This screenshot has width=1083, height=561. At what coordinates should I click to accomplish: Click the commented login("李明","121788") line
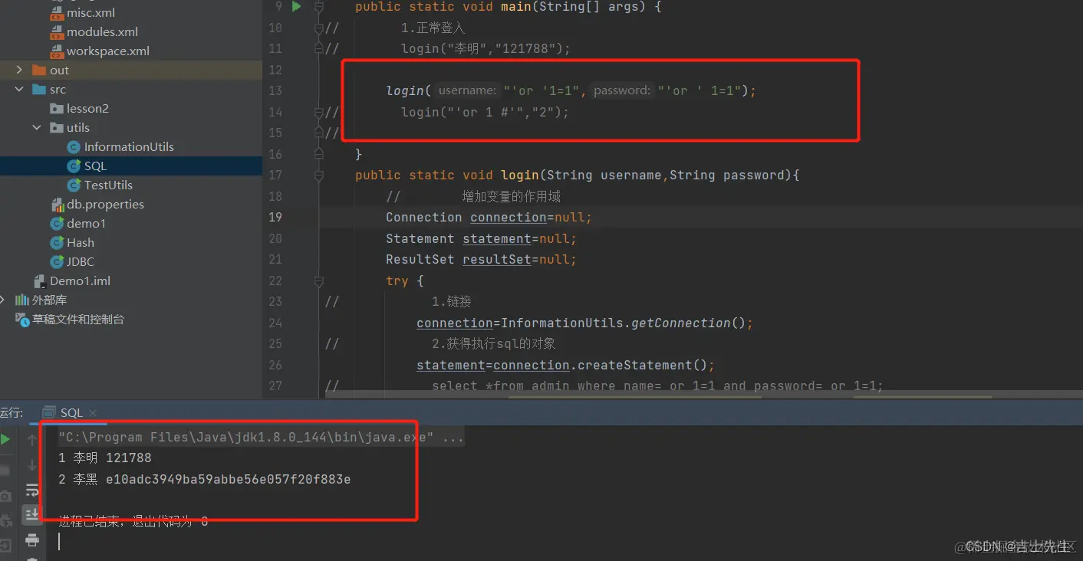pyautogui.click(x=486, y=49)
